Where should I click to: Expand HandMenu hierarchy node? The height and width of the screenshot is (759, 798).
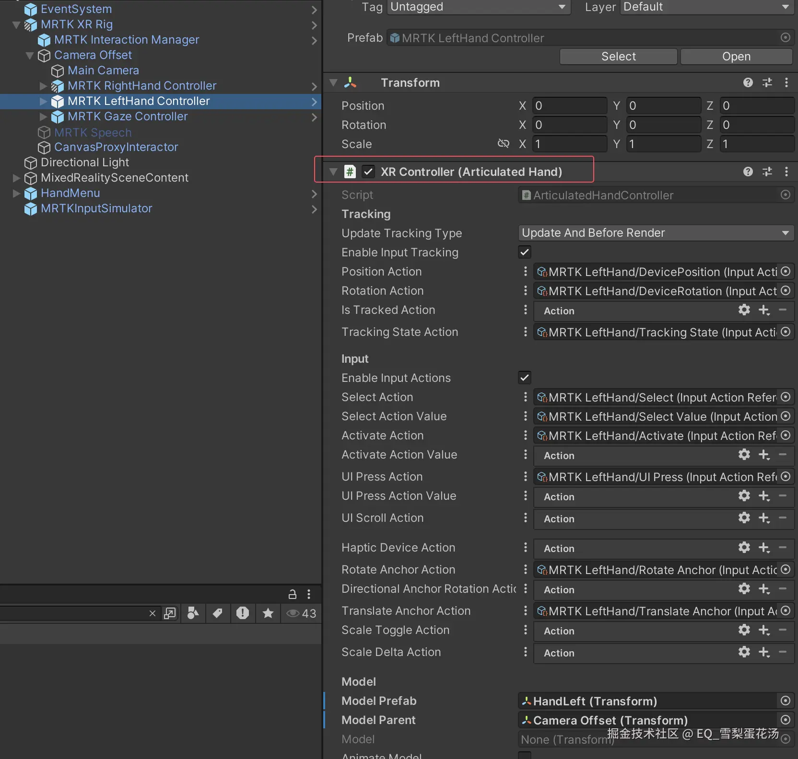[x=16, y=193]
